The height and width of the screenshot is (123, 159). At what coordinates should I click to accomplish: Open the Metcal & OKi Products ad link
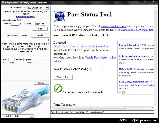click(131, 69)
